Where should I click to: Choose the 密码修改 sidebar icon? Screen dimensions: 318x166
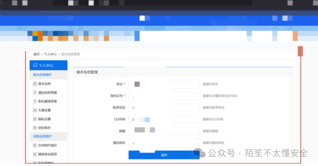point(35,128)
